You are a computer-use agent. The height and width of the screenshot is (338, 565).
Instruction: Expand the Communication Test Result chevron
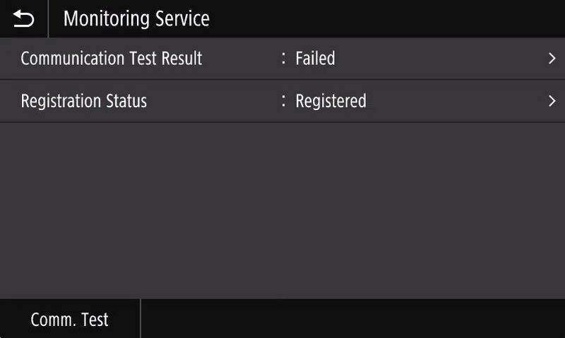(552, 59)
